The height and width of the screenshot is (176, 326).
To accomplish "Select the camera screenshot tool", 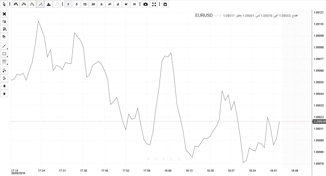I will (145, 4).
